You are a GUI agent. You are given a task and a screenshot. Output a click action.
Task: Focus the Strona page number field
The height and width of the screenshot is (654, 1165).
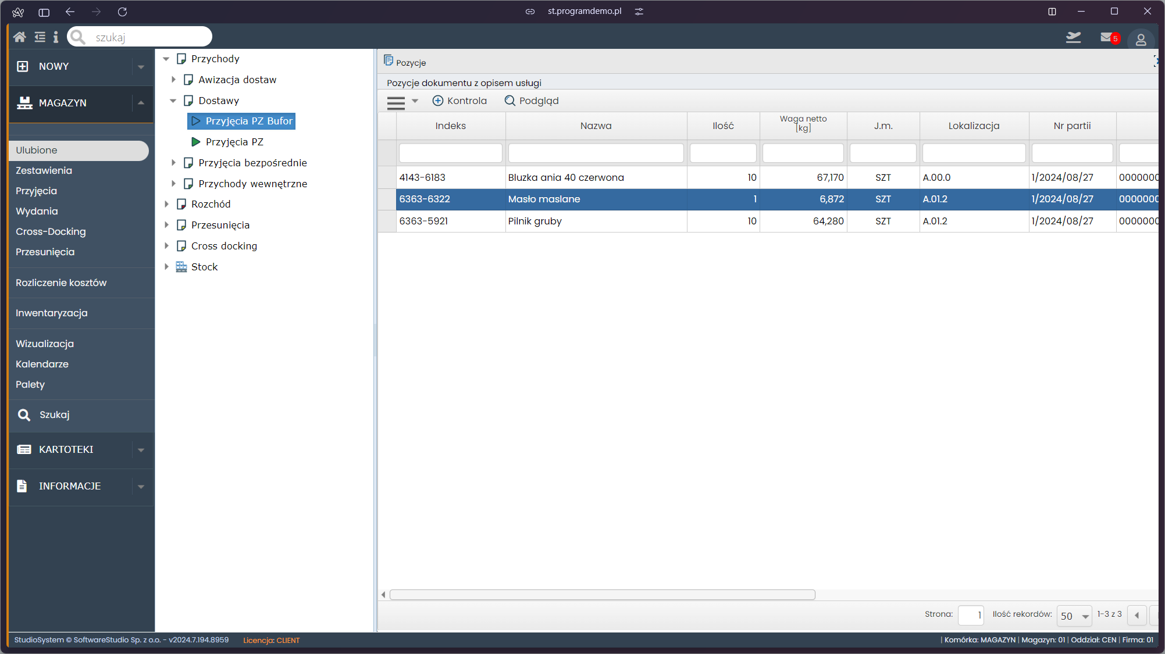(x=971, y=616)
